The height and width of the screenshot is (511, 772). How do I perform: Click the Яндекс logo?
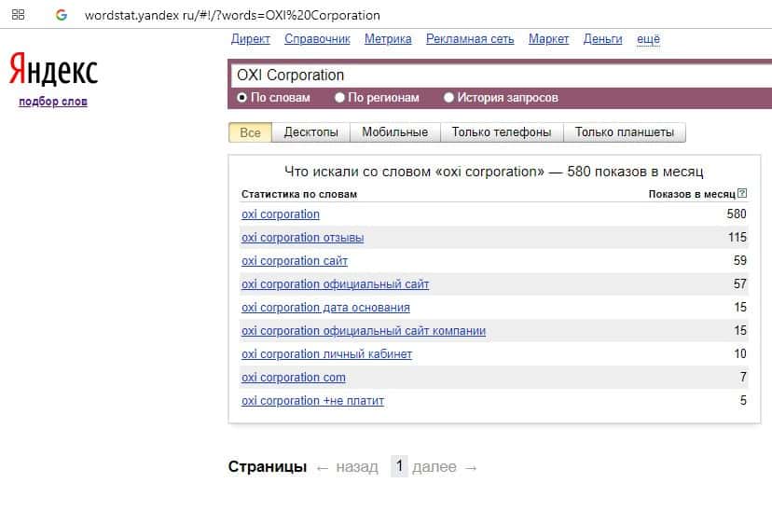pyautogui.click(x=53, y=69)
